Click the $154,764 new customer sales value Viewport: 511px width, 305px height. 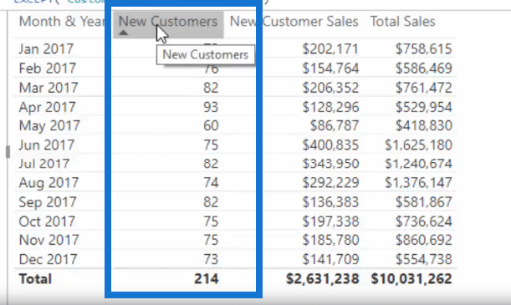[x=330, y=69]
